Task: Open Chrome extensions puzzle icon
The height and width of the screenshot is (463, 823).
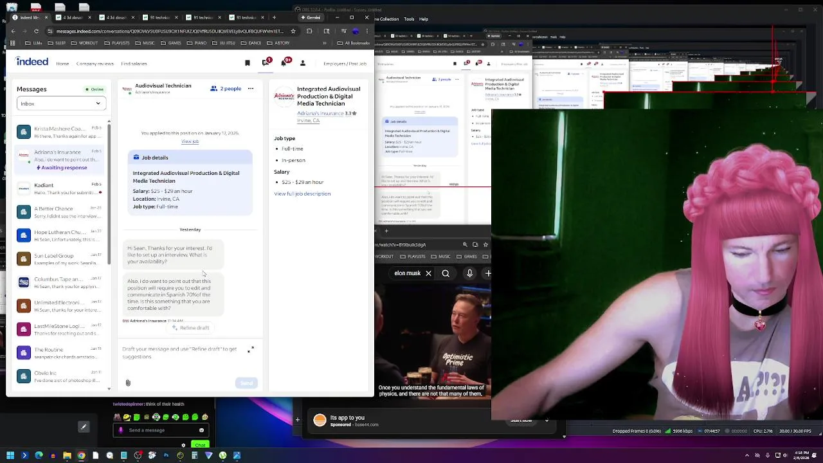Action: point(309,31)
